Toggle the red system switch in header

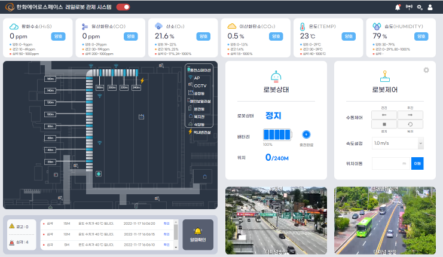tap(123, 7)
